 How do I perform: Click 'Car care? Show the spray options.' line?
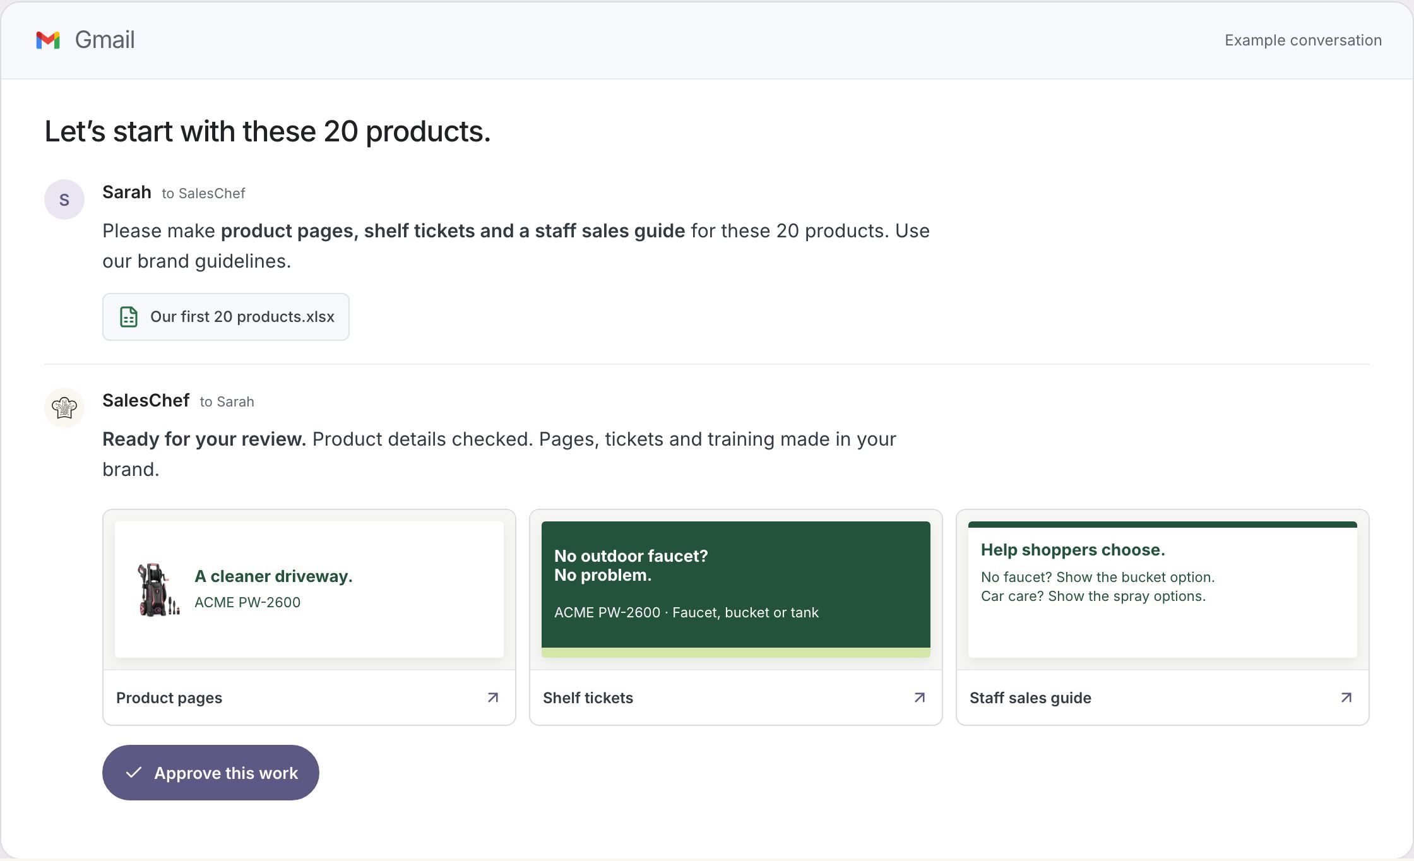[1093, 596]
